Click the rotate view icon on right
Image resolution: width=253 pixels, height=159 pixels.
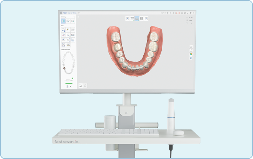tap(191, 50)
